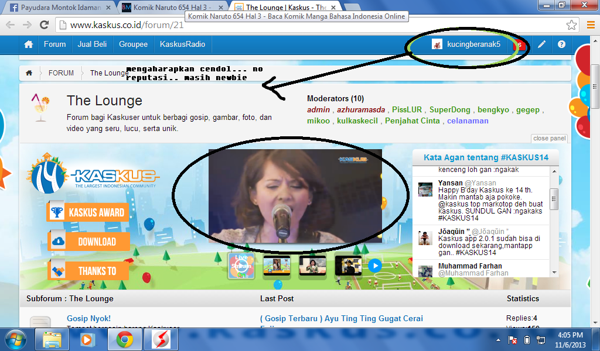Click the tweet panel scroll up arrow
Viewport: 600px width, 351px height.
(x=554, y=171)
